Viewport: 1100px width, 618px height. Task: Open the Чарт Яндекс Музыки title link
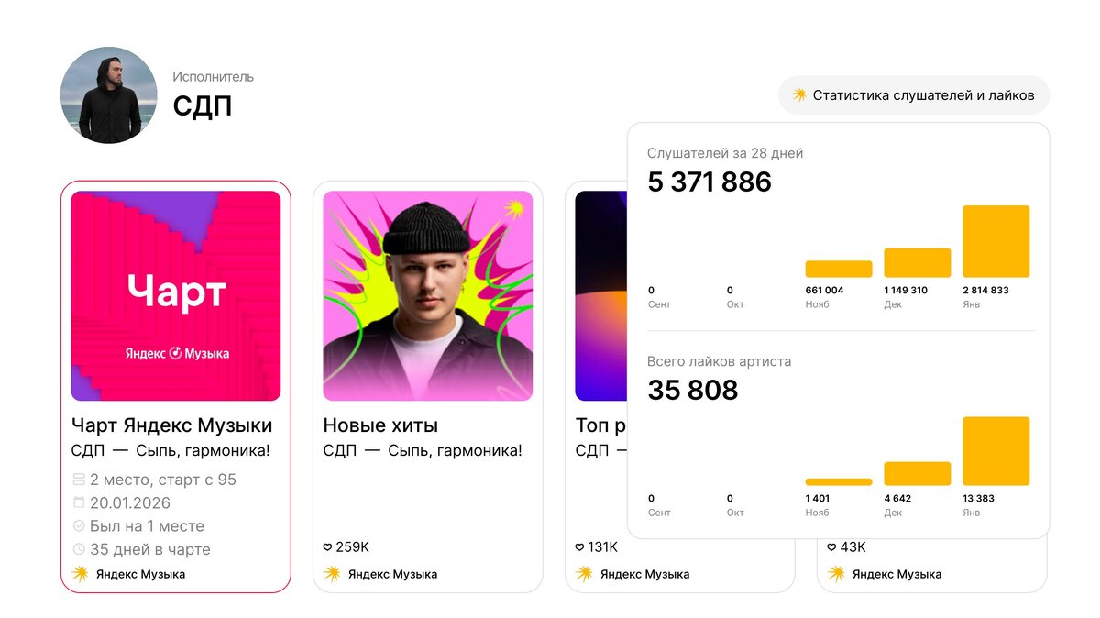coord(171,425)
